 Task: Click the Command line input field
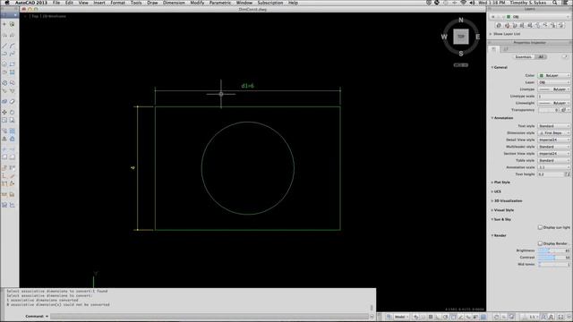(x=210, y=316)
